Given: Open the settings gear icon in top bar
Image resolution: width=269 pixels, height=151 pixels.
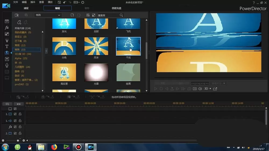Looking at the screenshot, I should (83, 2).
